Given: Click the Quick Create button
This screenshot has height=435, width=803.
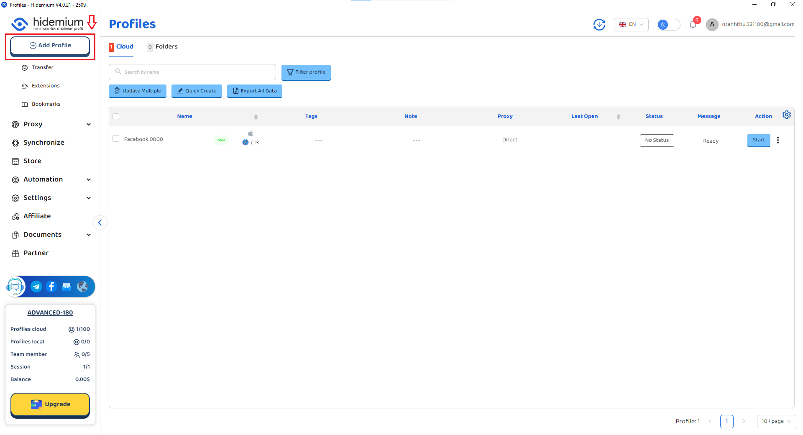Looking at the screenshot, I should pos(197,91).
